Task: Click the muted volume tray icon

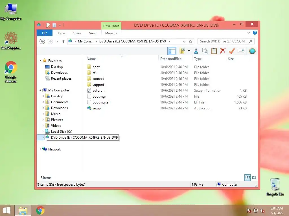Action: click(262, 211)
